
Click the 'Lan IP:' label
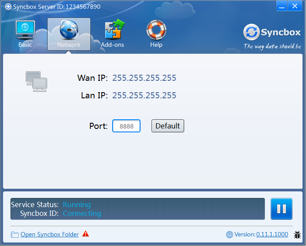coord(94,96)
